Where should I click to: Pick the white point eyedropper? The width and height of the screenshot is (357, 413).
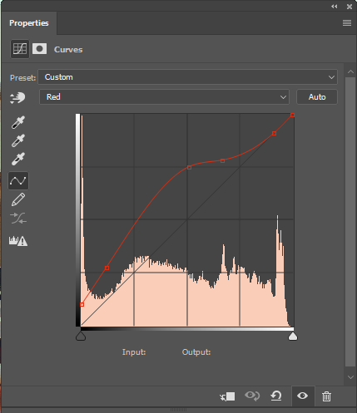pos(18,159)
